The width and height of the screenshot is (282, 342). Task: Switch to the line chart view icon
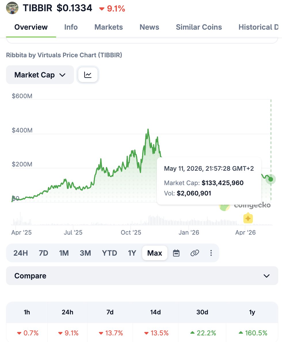88,75
